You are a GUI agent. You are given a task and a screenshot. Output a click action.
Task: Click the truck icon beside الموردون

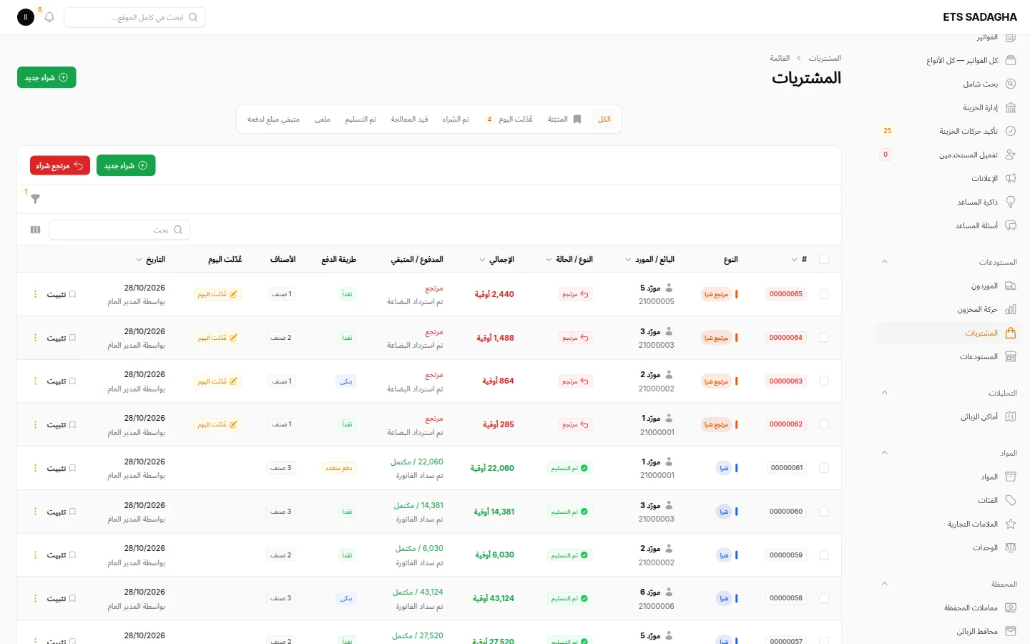point(1011,286)
